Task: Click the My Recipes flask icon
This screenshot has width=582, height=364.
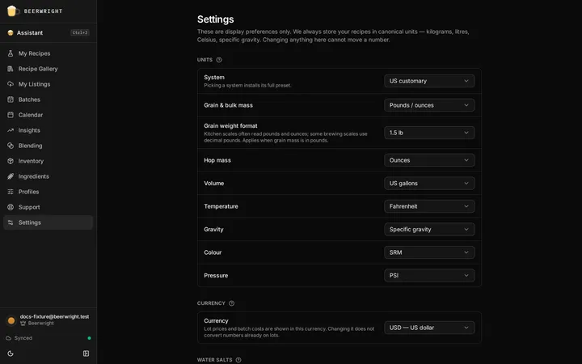Action: 11,53
